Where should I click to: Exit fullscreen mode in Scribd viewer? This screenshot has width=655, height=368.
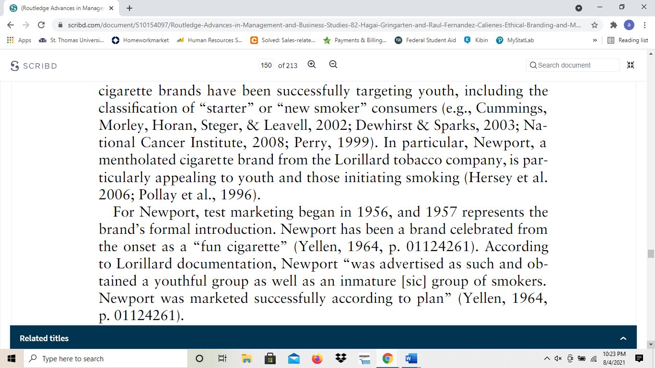(631, 65)
